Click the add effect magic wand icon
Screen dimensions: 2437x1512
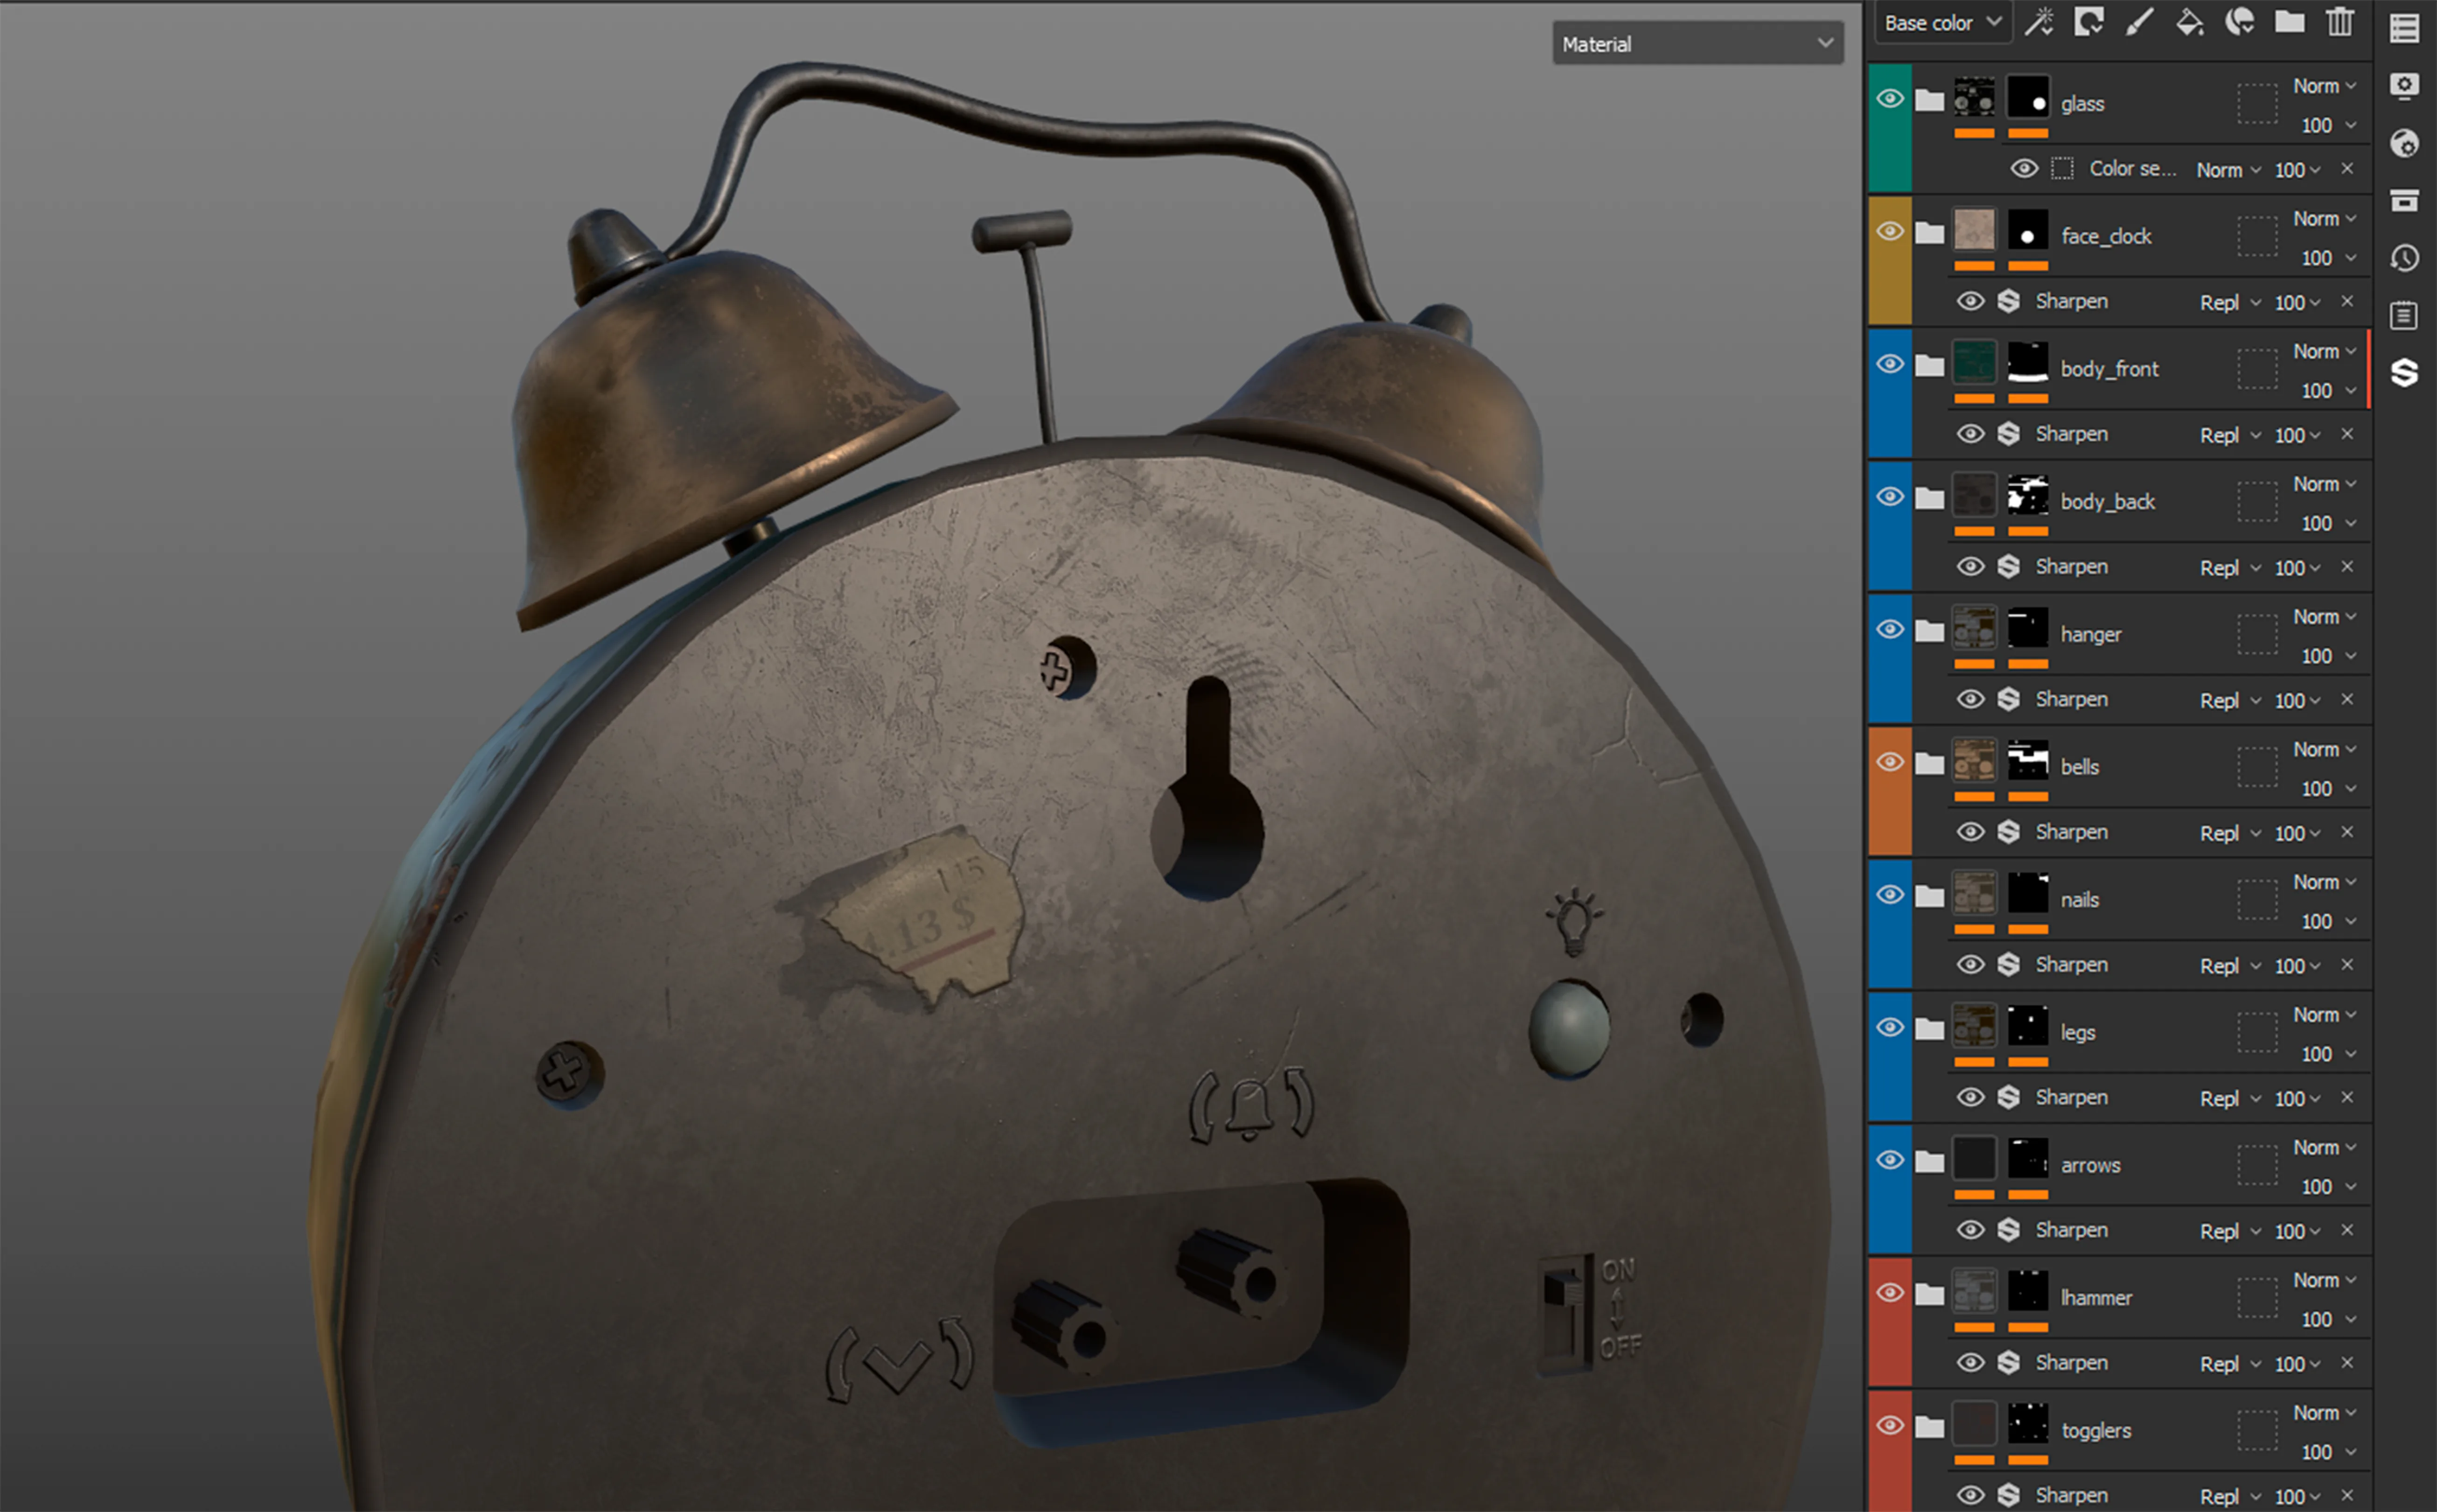pyautogui.click(x=2038, y=22)
